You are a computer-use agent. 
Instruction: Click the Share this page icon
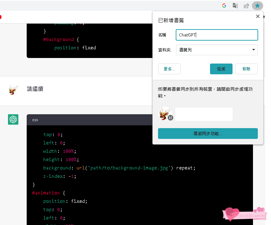click(x=246, y=6)
